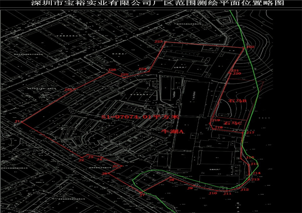Screen dimensions: 302x213
Task: Select the J9 point label
Action: point(190,188)
